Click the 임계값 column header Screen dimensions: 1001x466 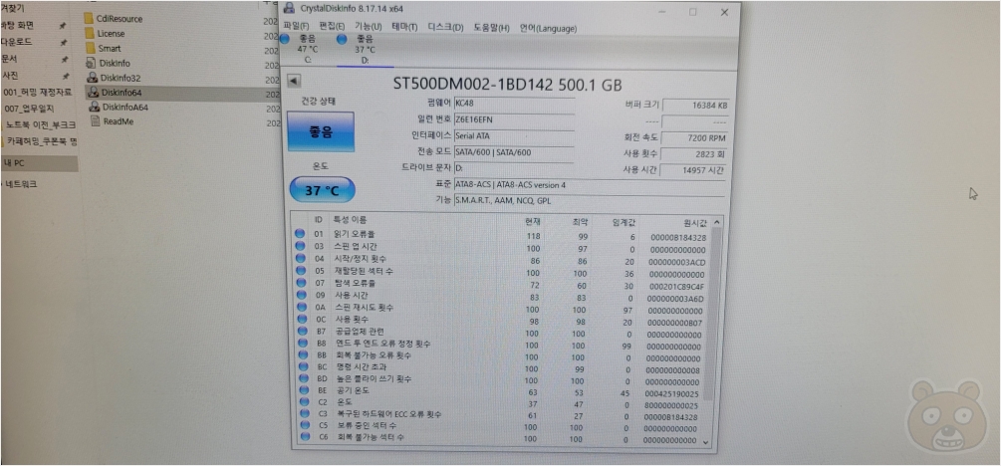(x=624, y=221)
